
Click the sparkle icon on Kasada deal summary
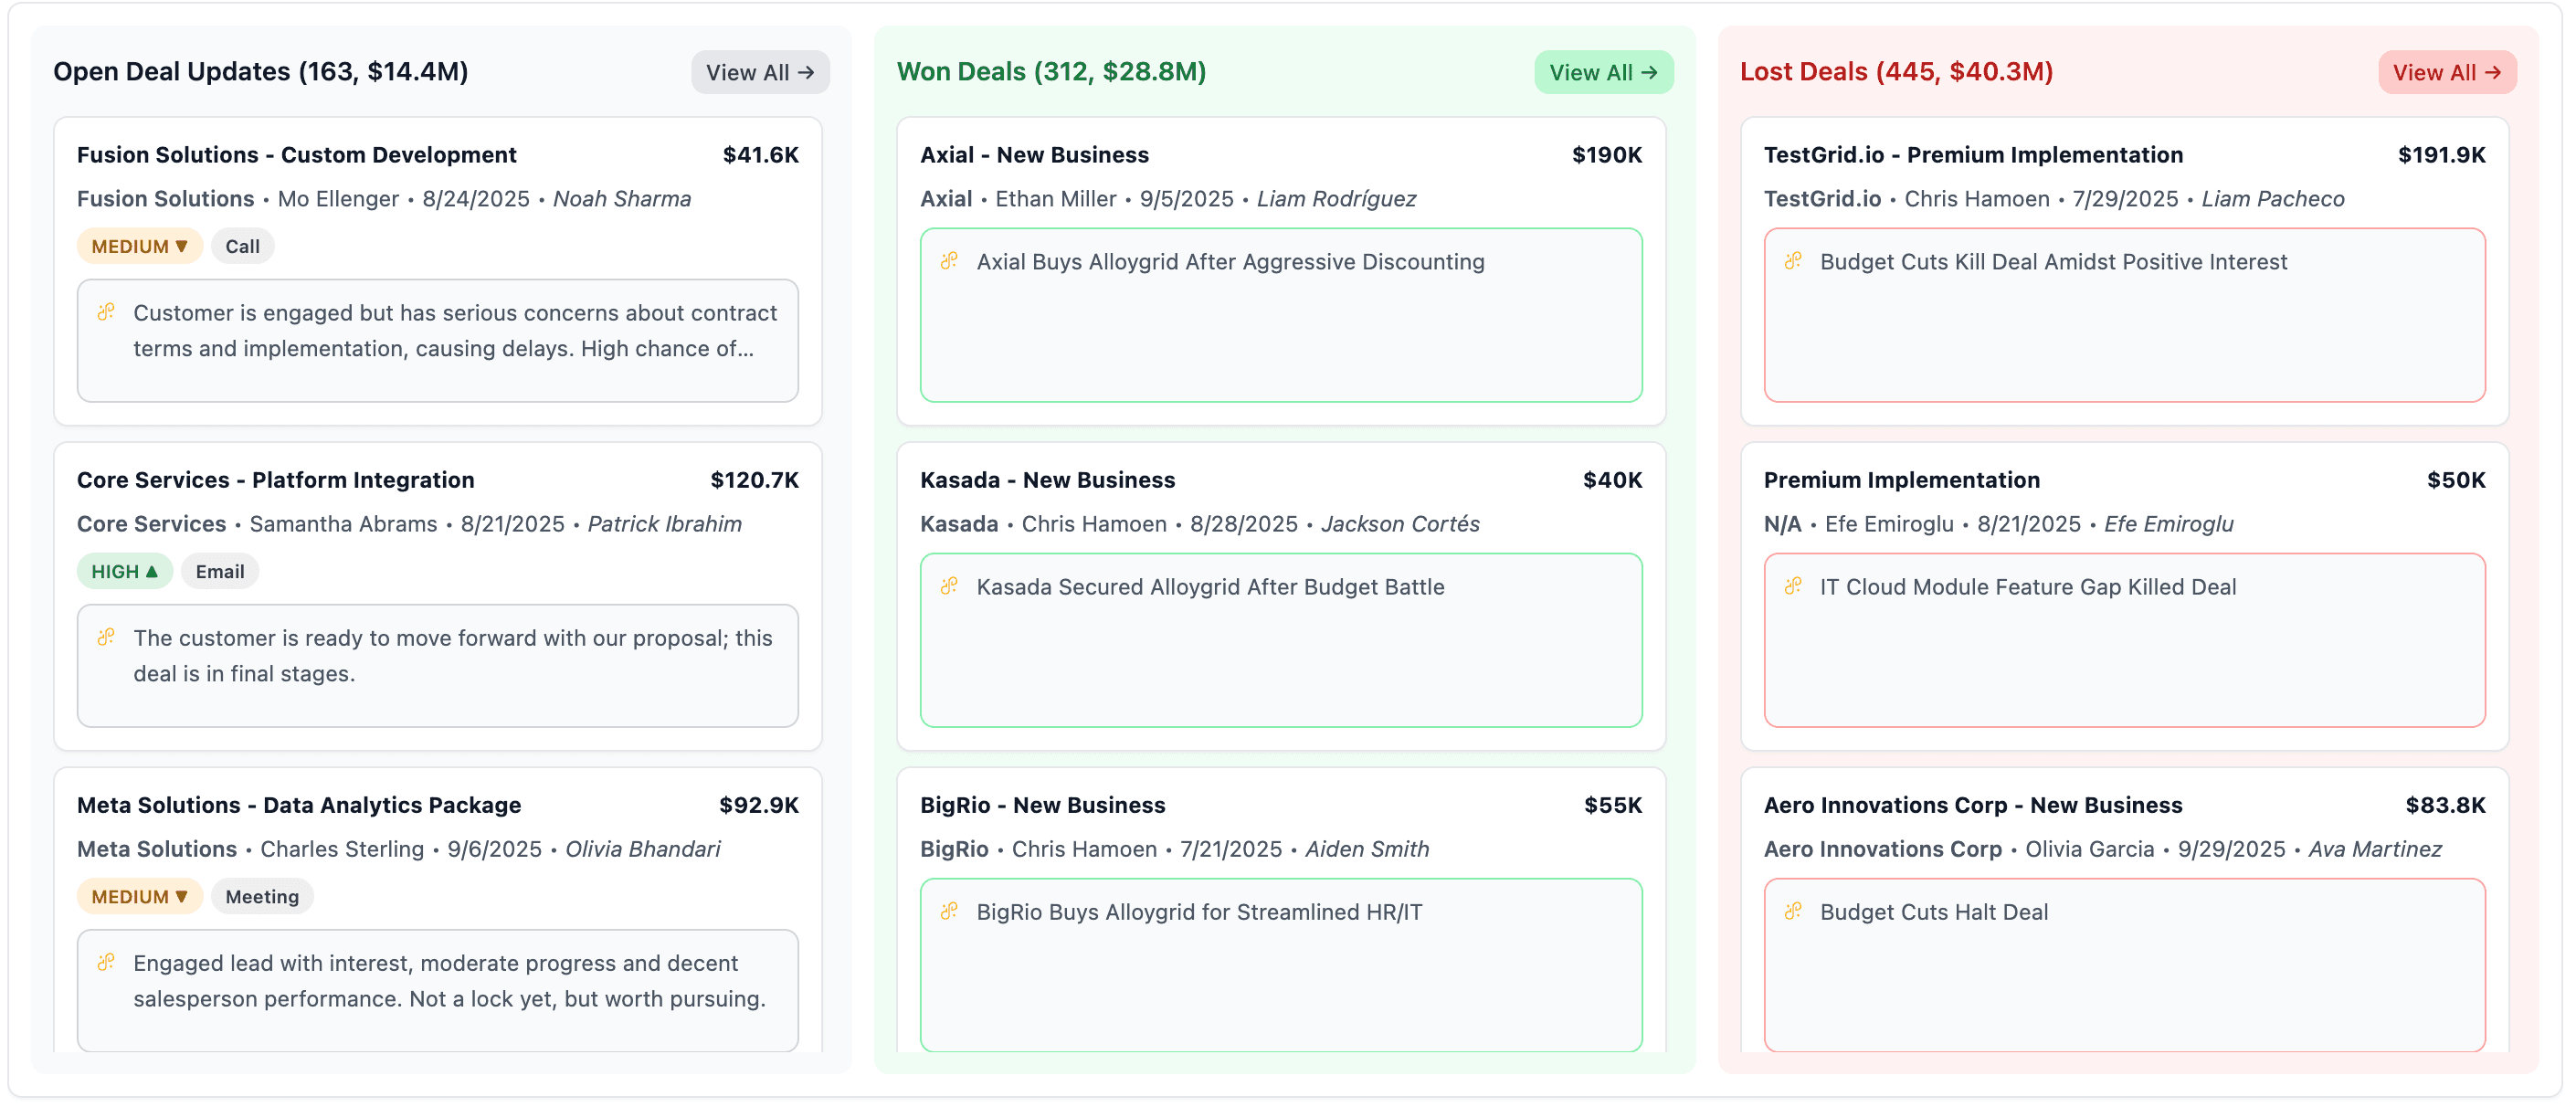[950, 587]
